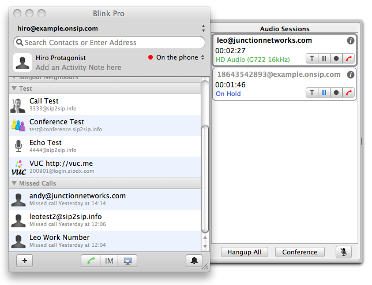Screen dimensions: 372x285
Task: Toggle the bell silent mode button
Action: [x=194, y=261]
